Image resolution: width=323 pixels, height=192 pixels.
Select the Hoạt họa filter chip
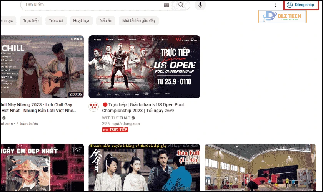[81, 21]
